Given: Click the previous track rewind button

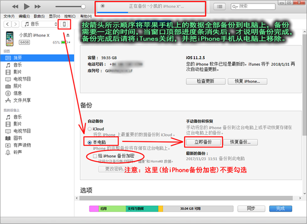Looking at the screenshot, I should 15,7.
